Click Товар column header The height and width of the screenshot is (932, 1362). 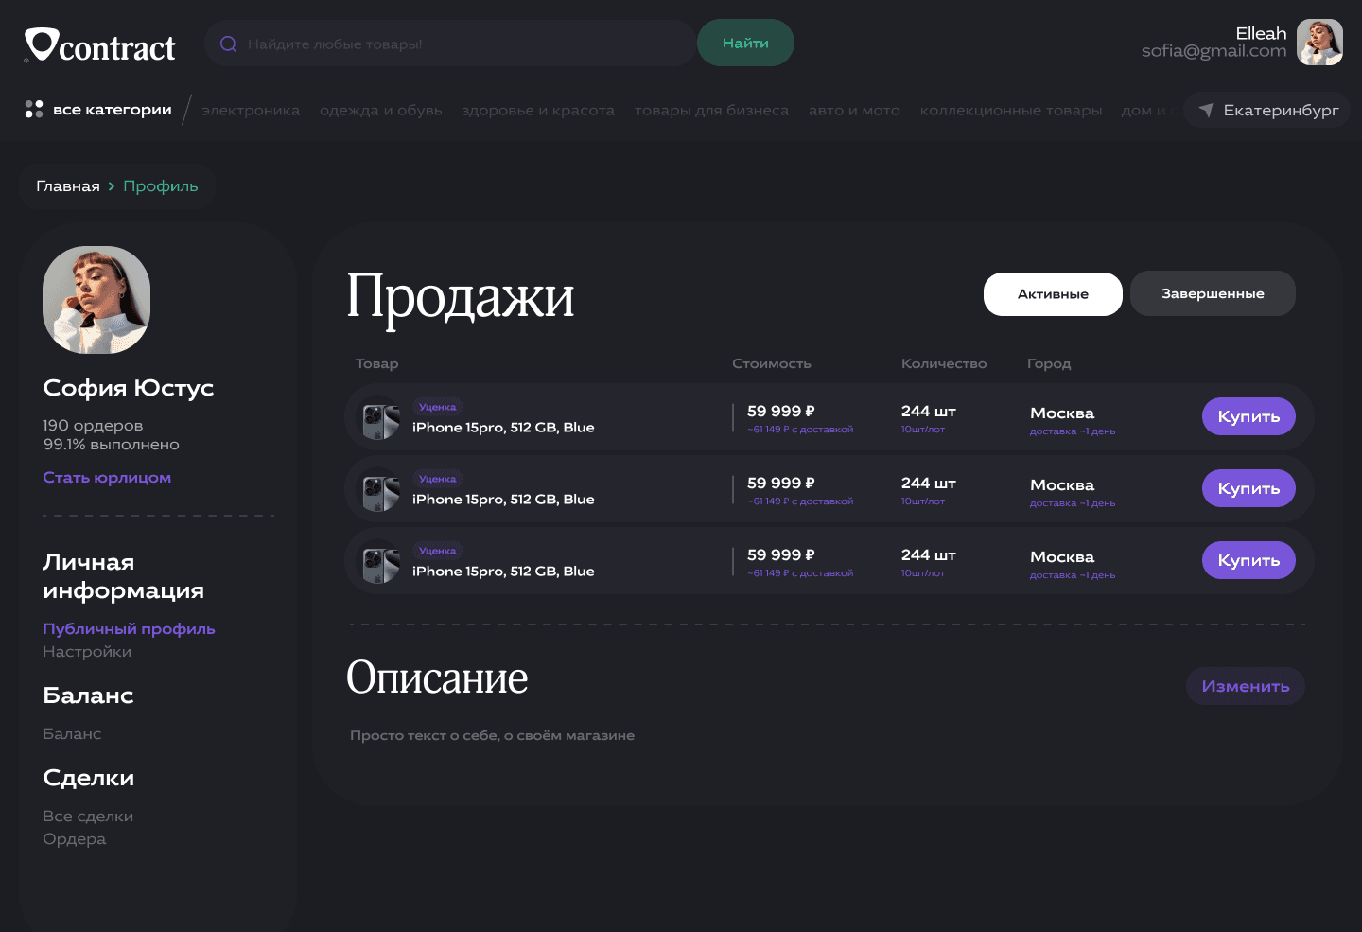pos(377,364)
